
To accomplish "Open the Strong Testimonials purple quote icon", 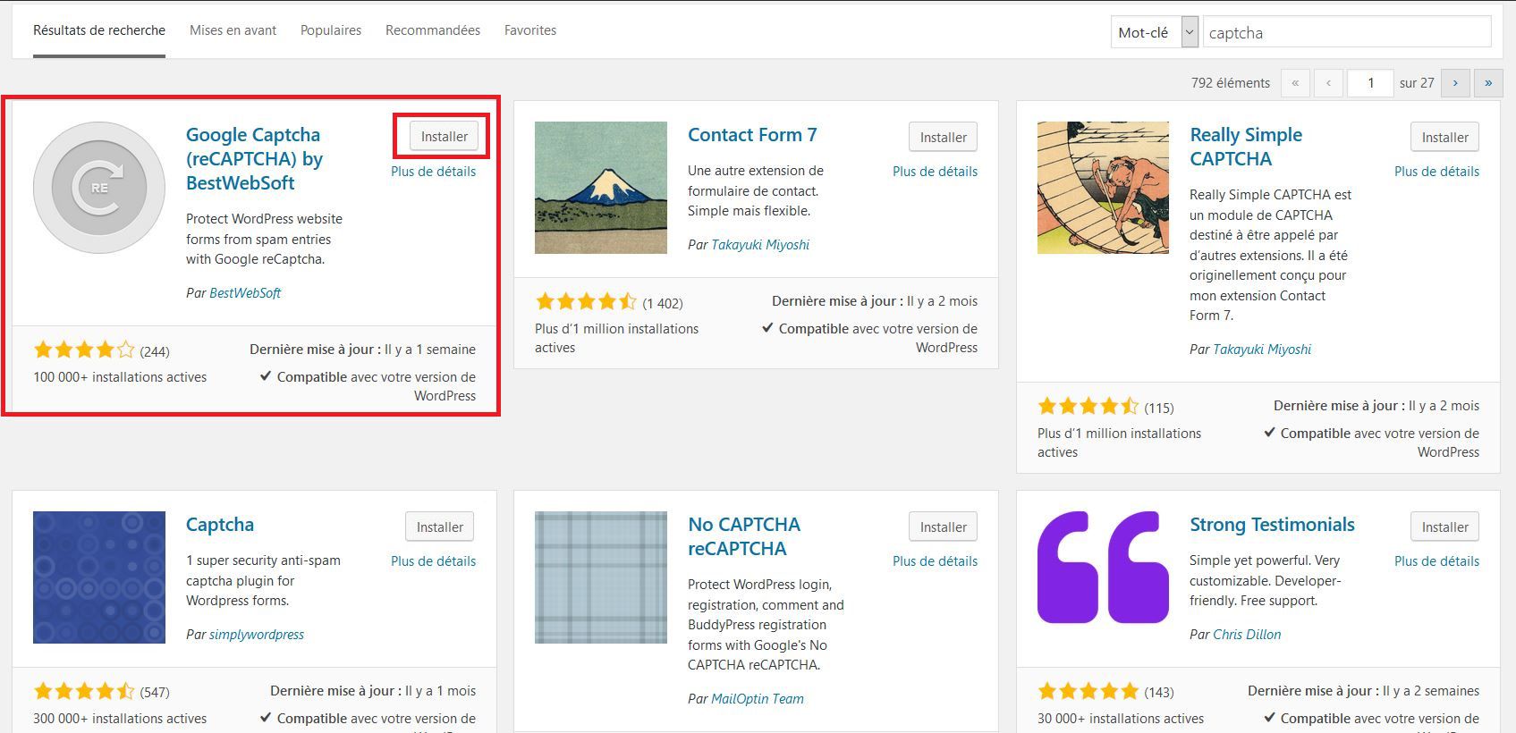I will coord(1103,568).
